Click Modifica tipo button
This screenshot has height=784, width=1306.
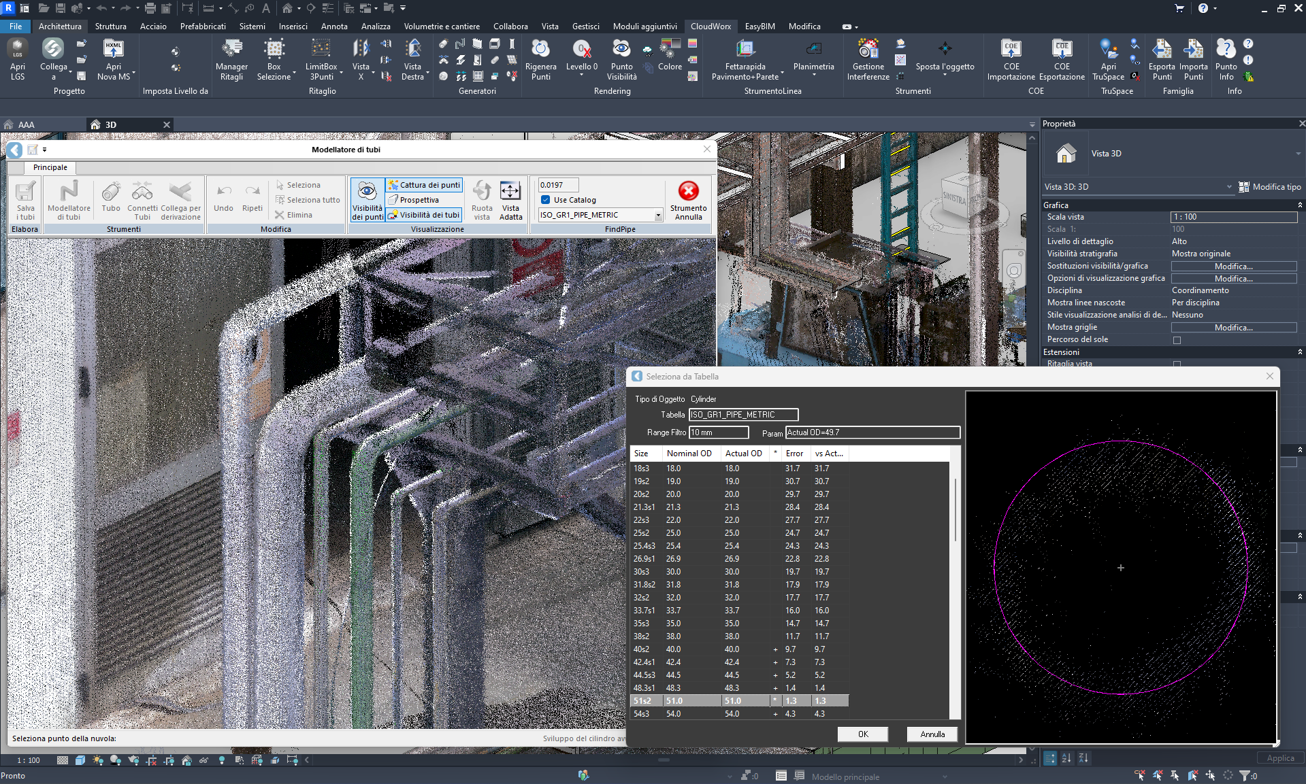[1270, 186]
